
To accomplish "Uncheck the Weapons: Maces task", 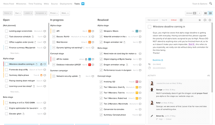I will [x=101, y=31].
